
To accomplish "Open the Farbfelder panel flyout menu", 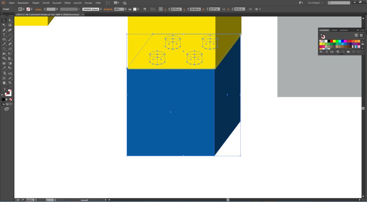I will (x=363, y=30).
